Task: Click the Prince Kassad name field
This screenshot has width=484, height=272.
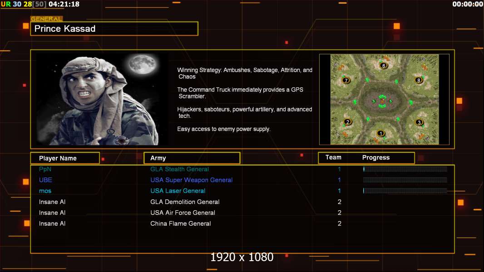Action: (114, 29)
